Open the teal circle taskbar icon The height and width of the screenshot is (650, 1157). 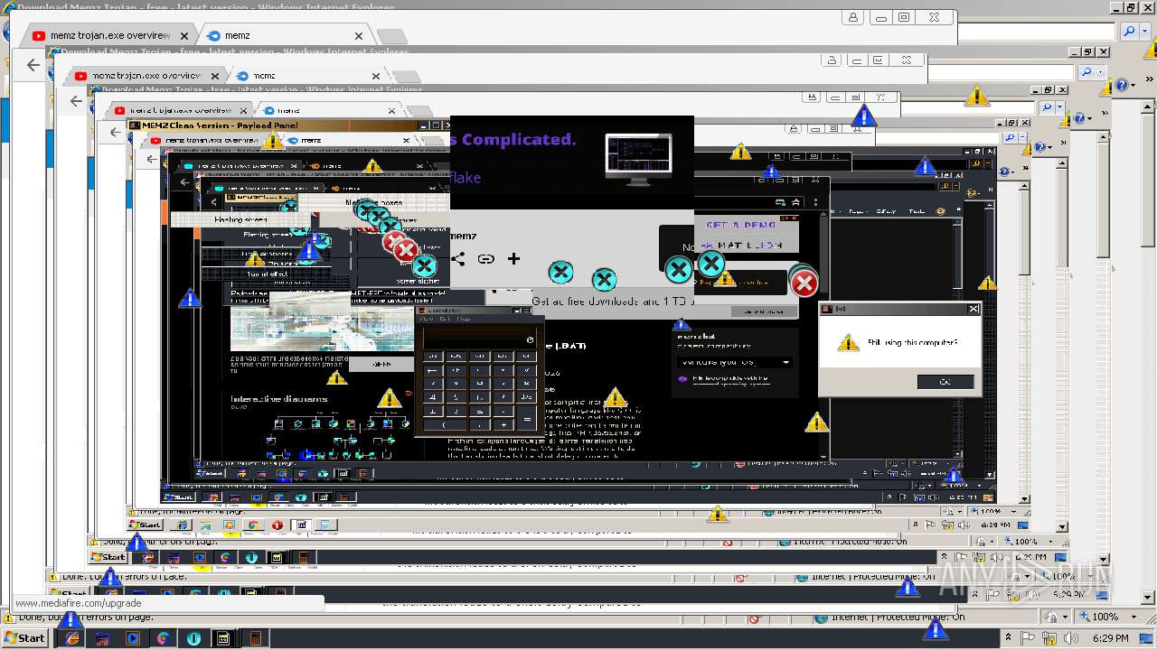[x=193, y=638]
